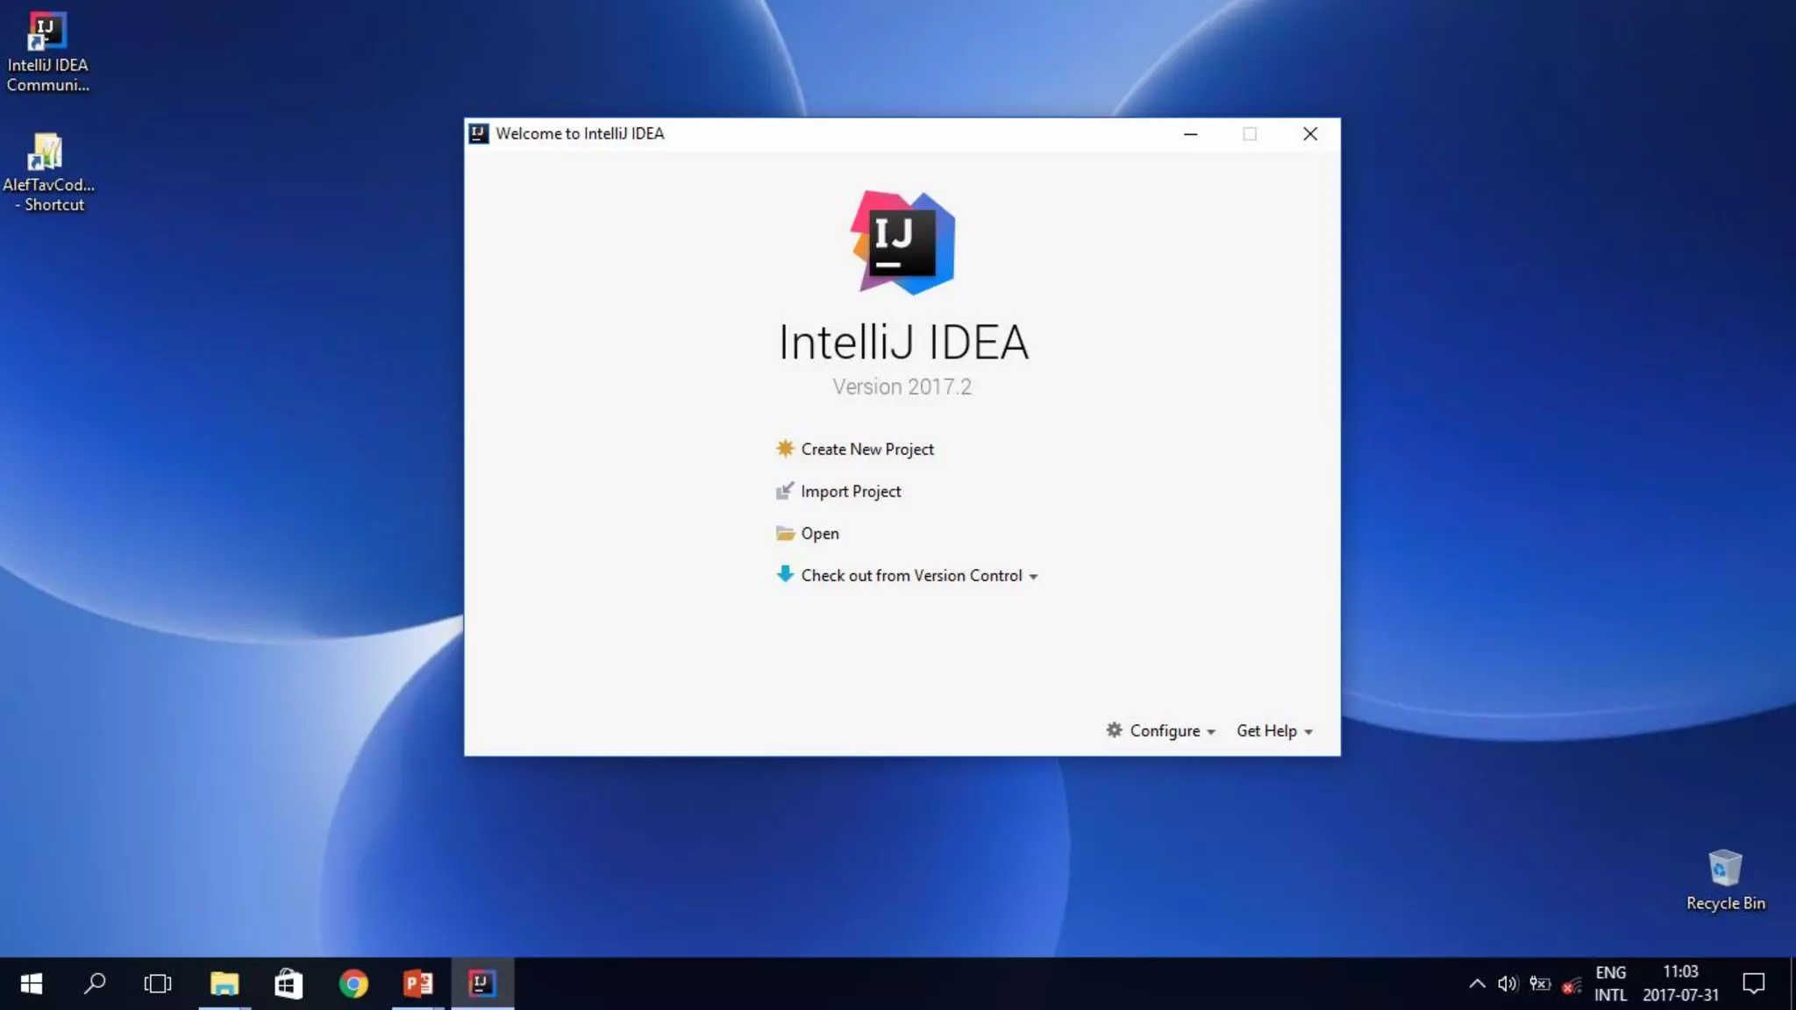This screenshot has height=1010, width=1796.
Task: Open the Action Center notifications icon
Action: tap(1753, 984)
